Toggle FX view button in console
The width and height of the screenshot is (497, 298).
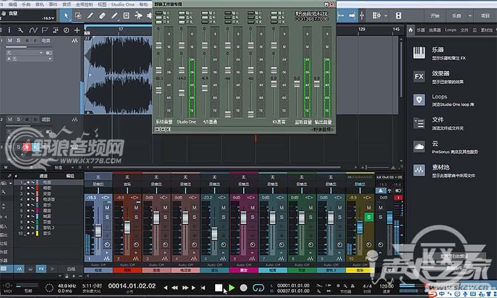point(41,269)
